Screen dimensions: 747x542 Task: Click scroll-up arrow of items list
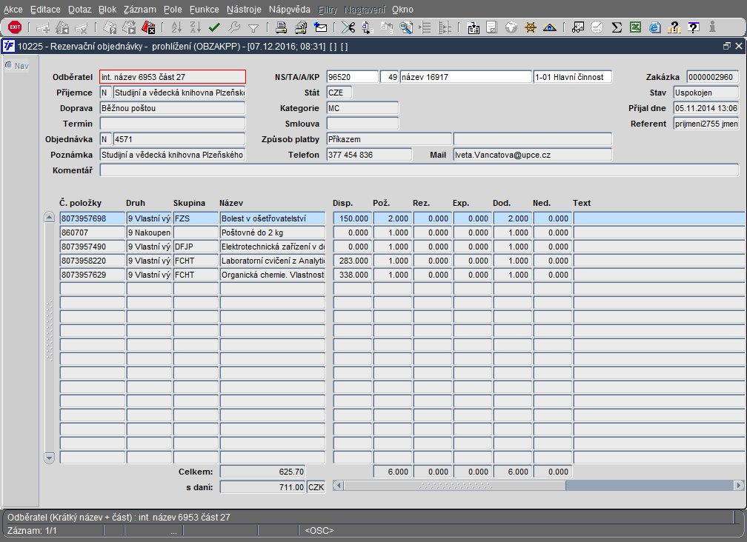coord(49,218)
